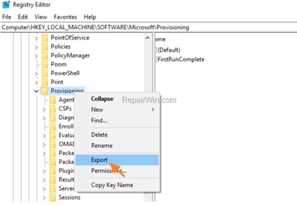Select the Sessions folder icon
The height and width of the screenshot is (206, 297).
pos(53,198)
